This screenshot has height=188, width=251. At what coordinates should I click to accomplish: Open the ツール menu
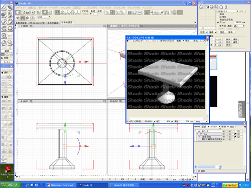point(53,8)
